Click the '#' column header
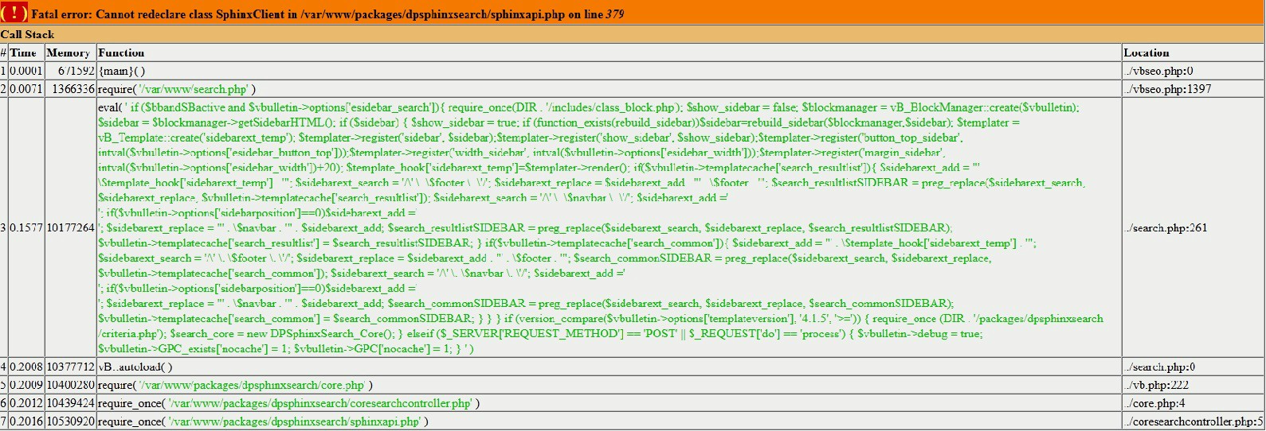Viewport: 1266px width, 431px height. tap(4, 52)
